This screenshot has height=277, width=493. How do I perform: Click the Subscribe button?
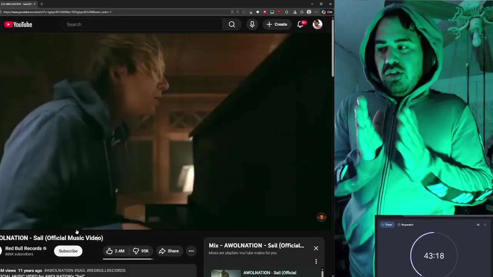click(x=68, y=251)
